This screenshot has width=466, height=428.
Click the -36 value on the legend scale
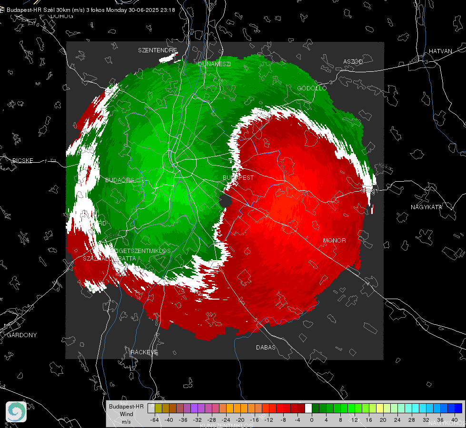(183, 420)
